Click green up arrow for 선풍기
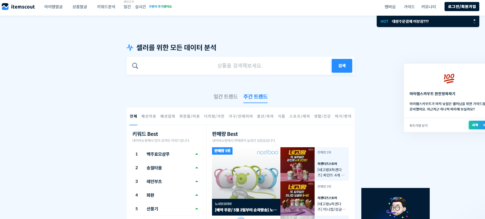Screen dimensions: 485x219 point(197,209)
